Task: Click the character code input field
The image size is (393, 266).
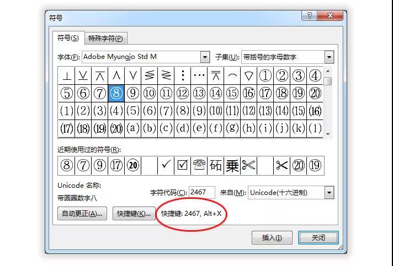Action: pos(201,192)
